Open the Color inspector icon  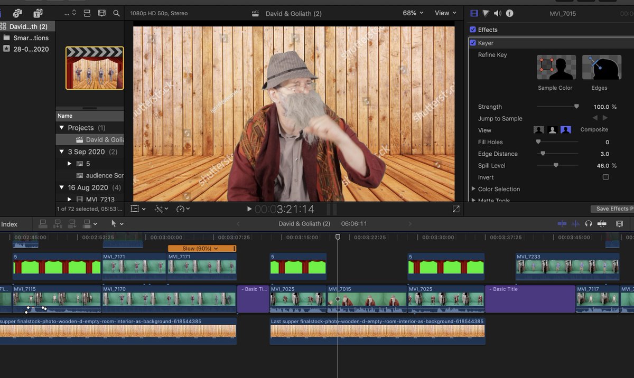[x=485, y=13]
